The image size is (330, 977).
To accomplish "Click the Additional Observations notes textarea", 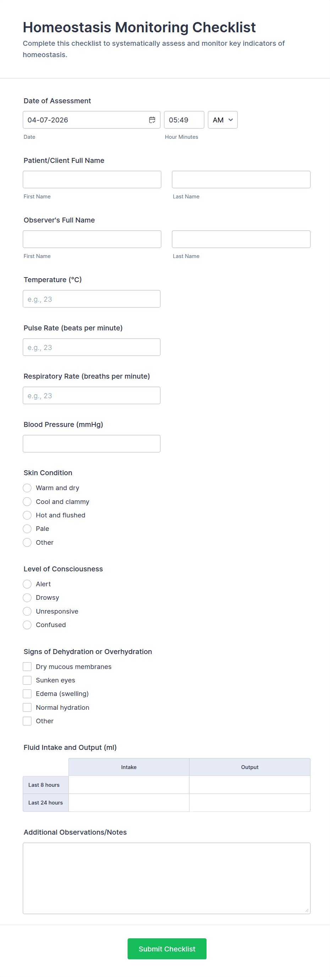I will (x=166, y=878).
